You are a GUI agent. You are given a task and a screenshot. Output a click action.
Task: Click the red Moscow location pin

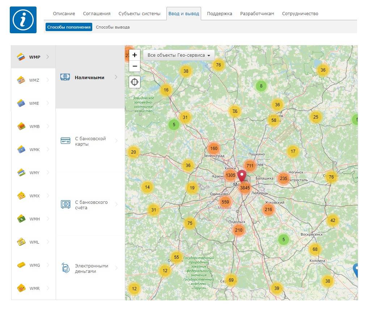pyautogui.click(x=241, y=175)
